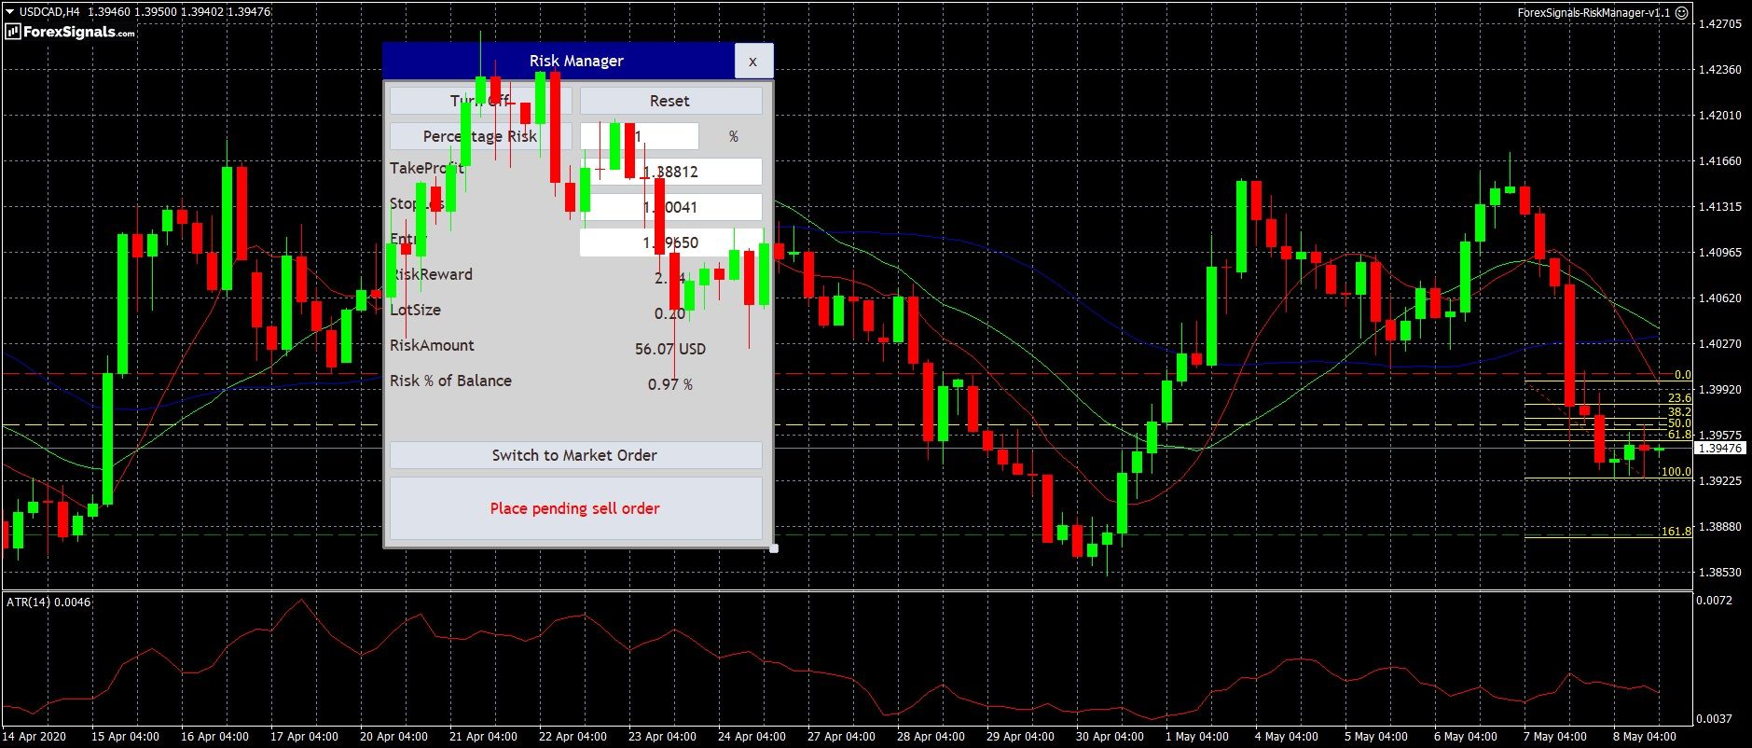Click the 14 Apr 2020 date label
This screenshot has width=1752, height=748.
(x=35, y=737)
